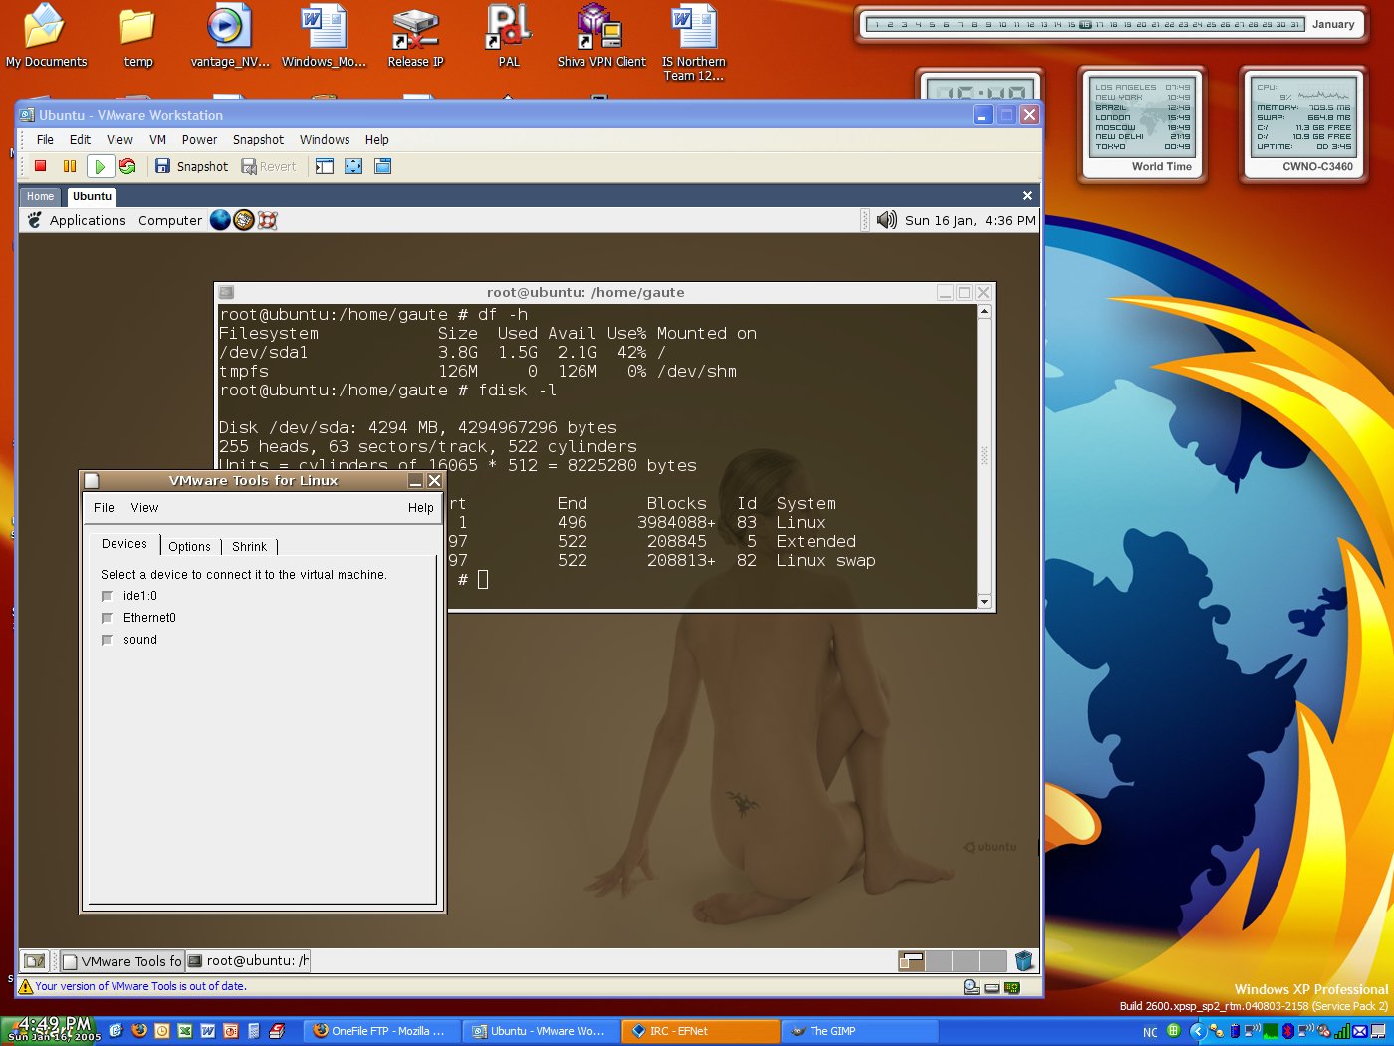The width and height of the screenshot is (1394, 1046).
Task: Open the Trash icon in bottom panel
Action: [1023, 960]
